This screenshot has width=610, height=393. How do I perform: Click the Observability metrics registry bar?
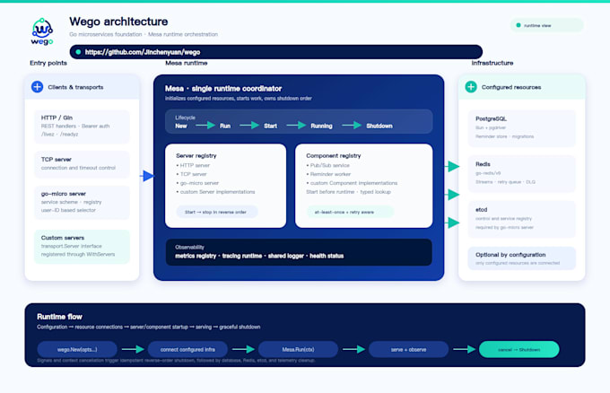pyautogui.click(x=299, y=252)
